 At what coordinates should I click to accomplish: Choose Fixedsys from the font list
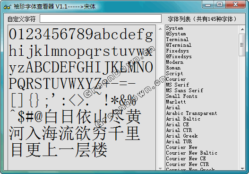pos(178,51)
